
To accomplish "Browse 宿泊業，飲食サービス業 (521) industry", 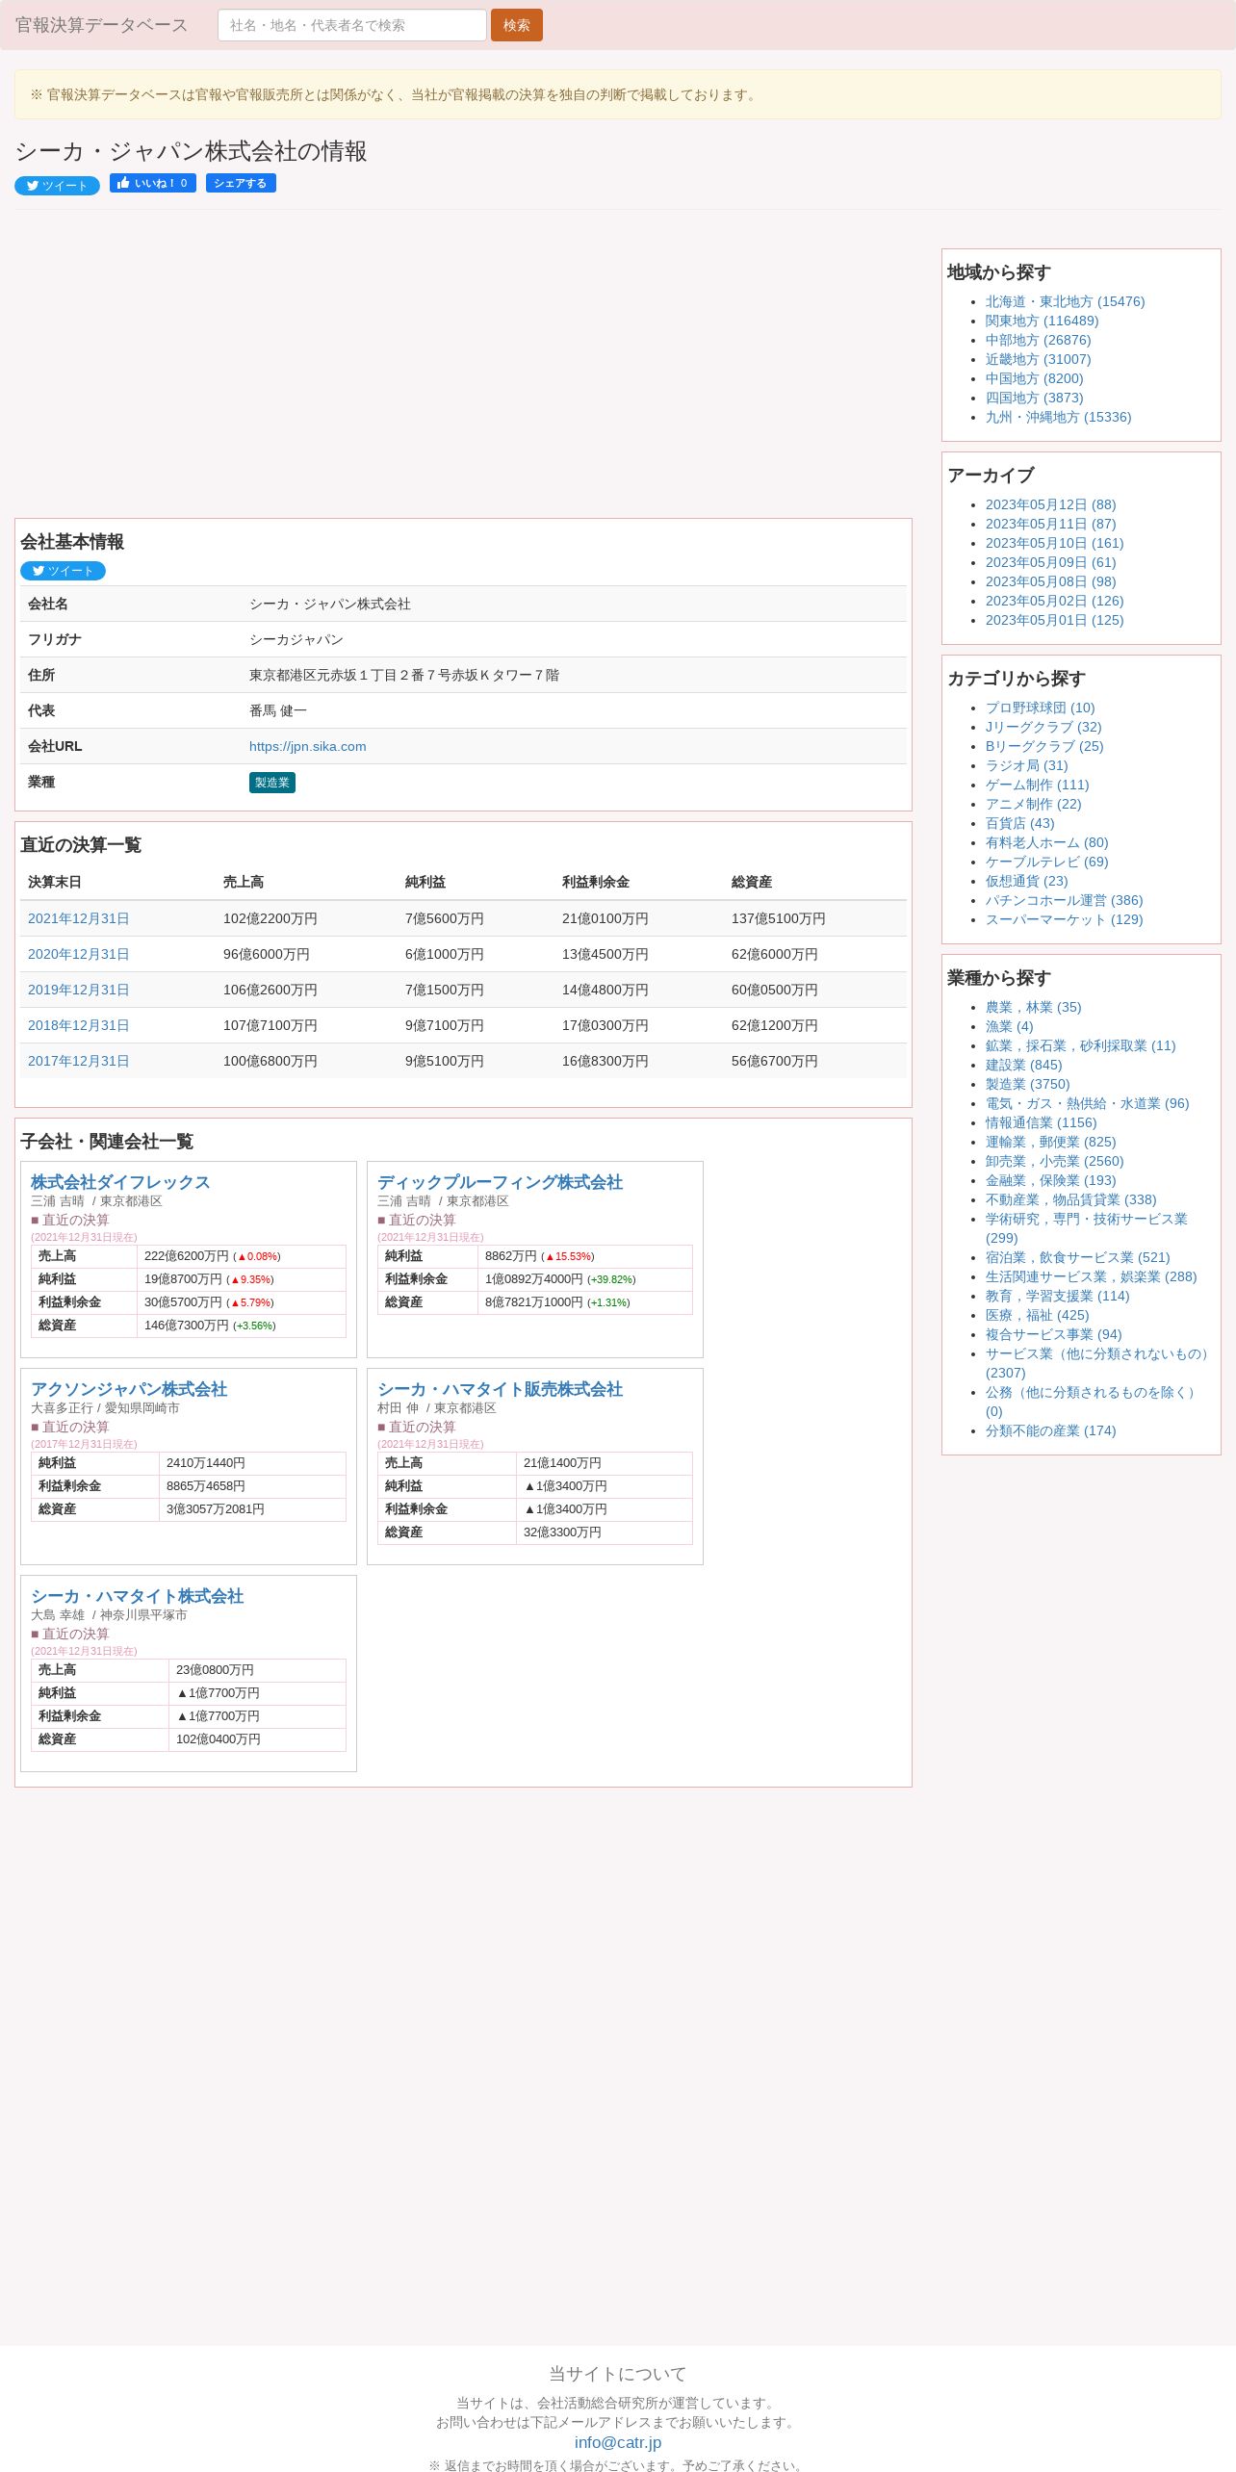I will [1077, 1257].
